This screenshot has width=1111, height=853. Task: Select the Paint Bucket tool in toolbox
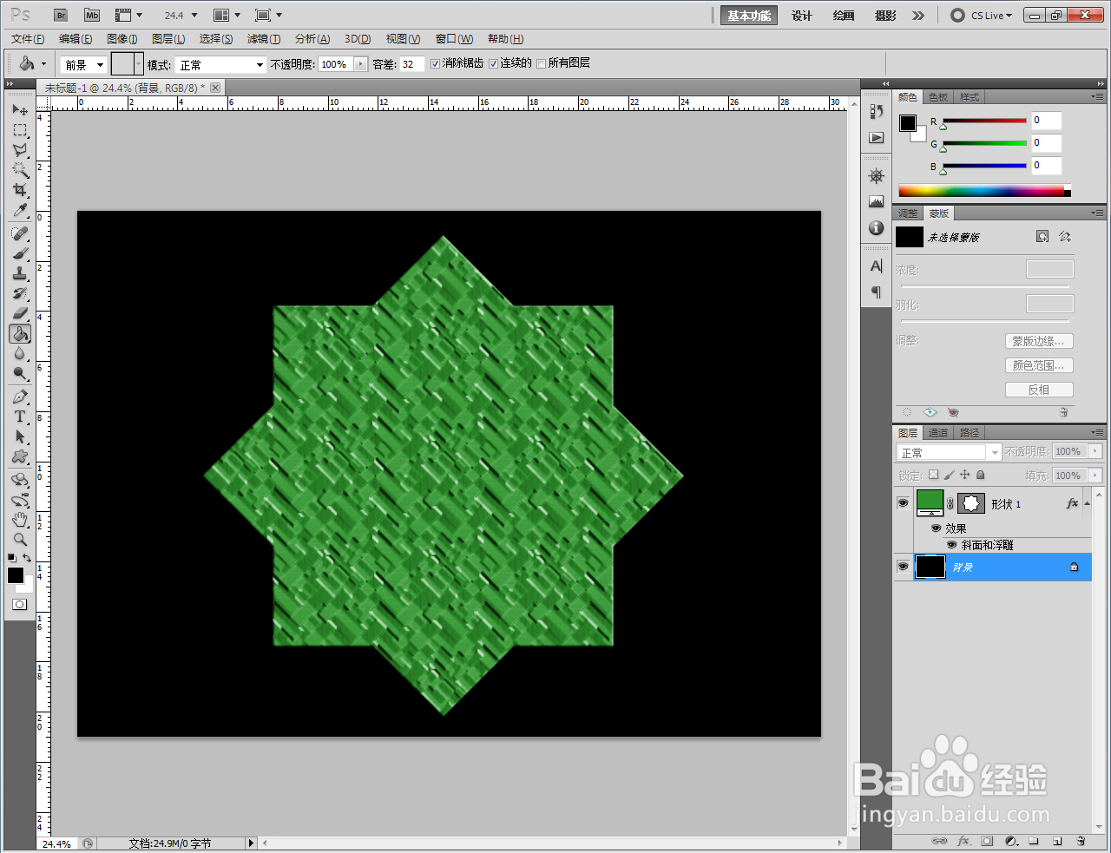coord(20,333)
